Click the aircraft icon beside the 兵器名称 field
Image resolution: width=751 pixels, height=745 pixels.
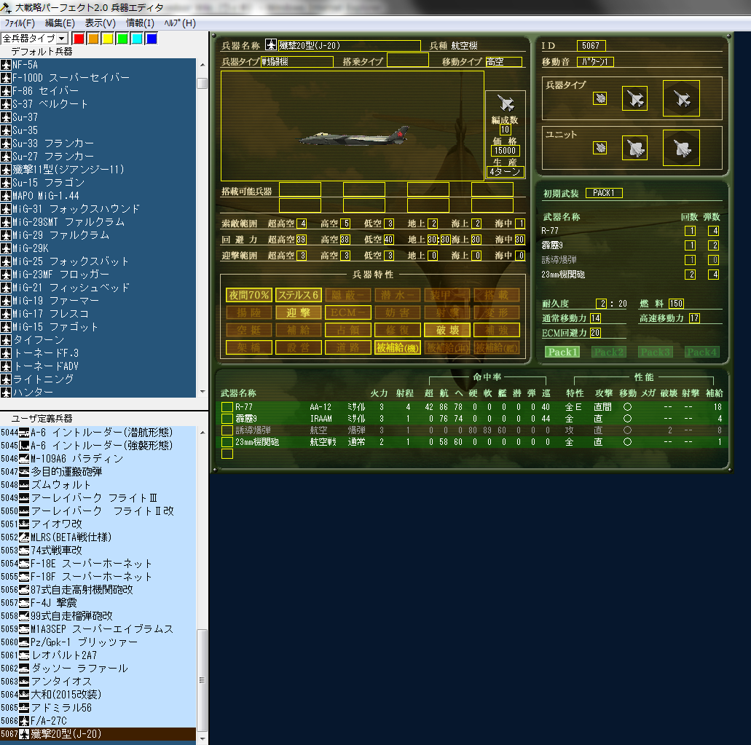(x=272, y=46)
